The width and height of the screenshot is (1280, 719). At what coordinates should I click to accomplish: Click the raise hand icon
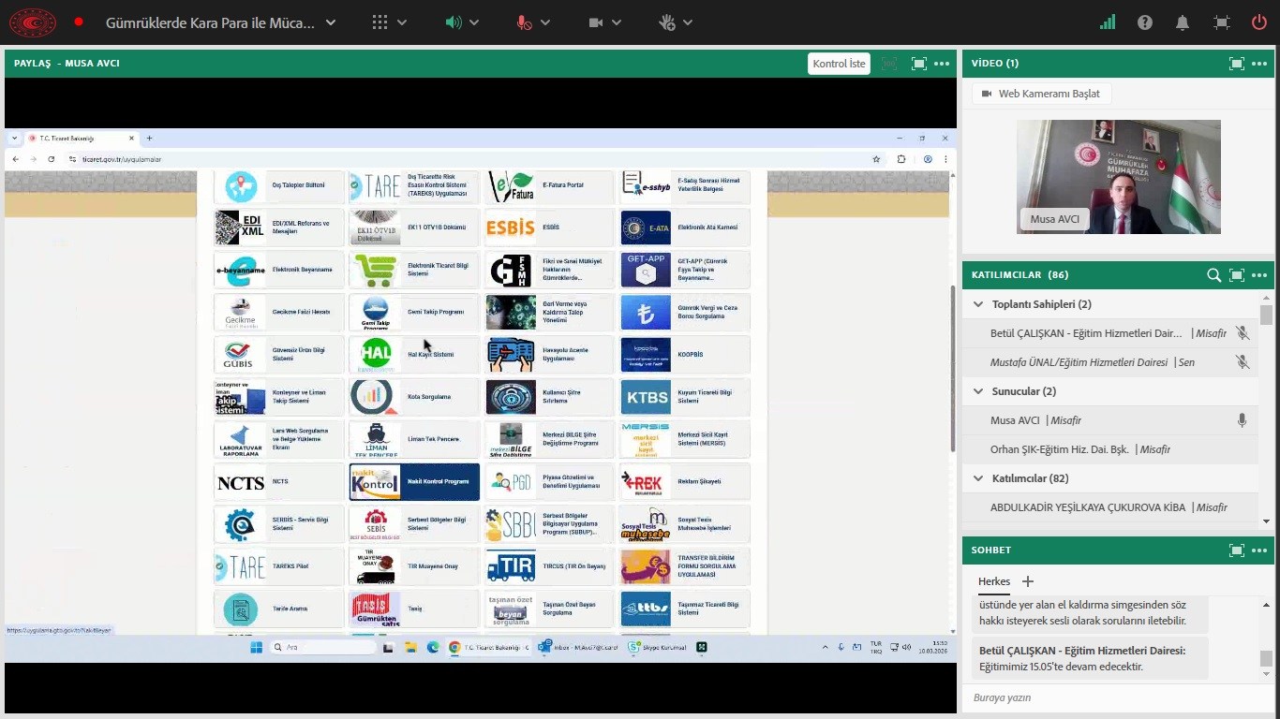pos(666,22)
